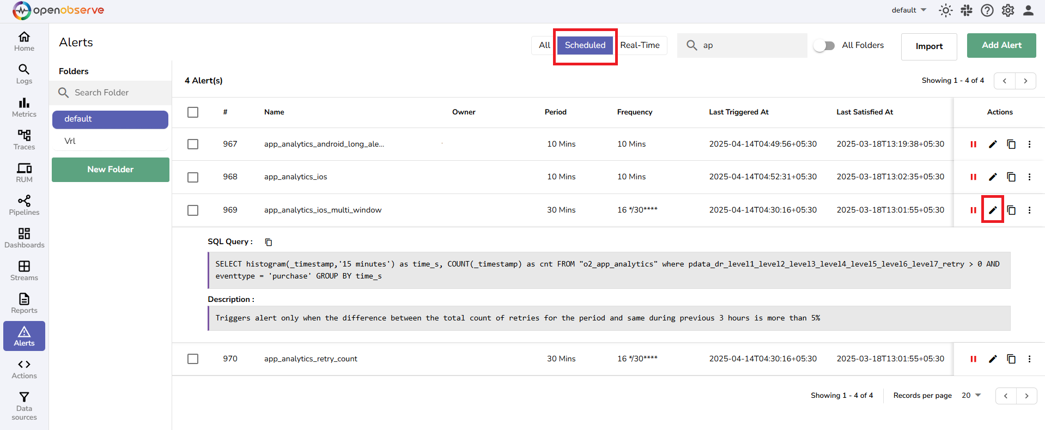Create a New Folder
Screen dimensions: 1045x430
(x=111, y=169)
